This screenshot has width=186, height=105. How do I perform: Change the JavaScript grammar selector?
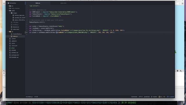click(x=147, y=97)
